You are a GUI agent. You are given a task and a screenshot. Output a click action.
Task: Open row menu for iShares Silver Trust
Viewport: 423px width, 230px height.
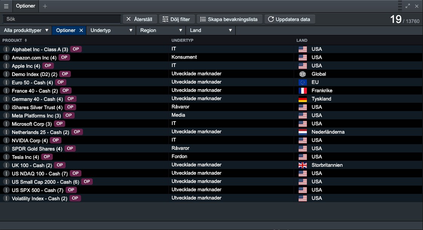point(6,107)
